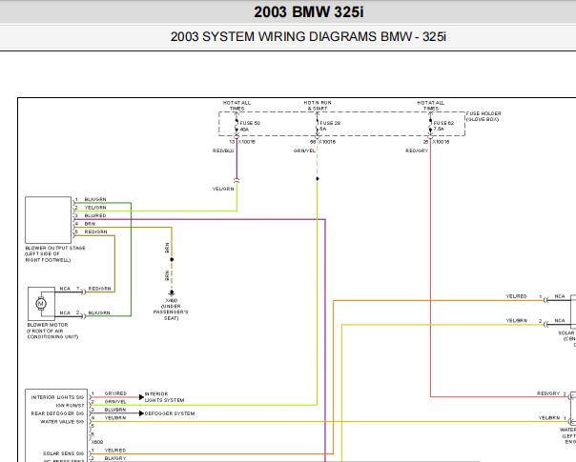Click the "RED/BLU" wire label under Fuse 50

click(223, 151)
